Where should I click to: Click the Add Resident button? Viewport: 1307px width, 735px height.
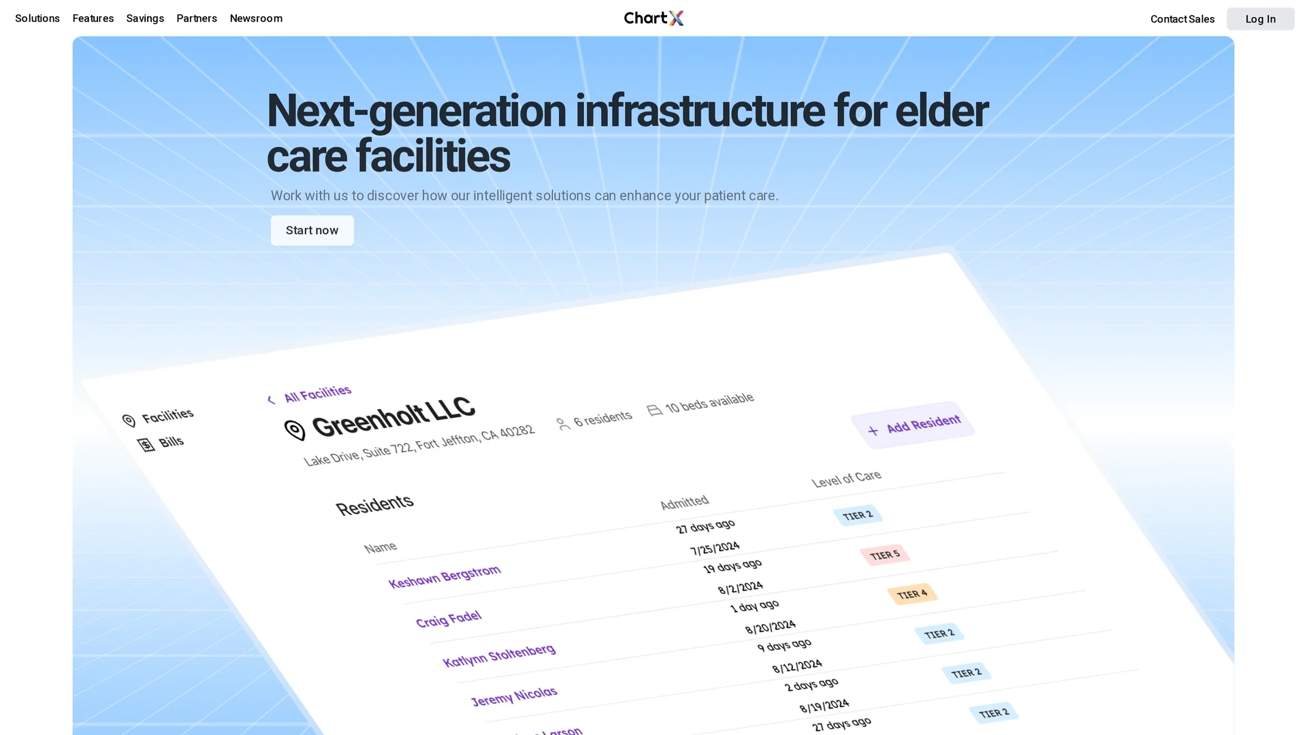(x=913, y=425)
